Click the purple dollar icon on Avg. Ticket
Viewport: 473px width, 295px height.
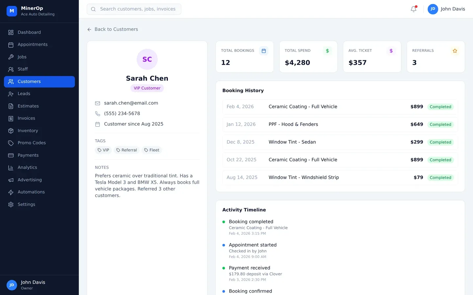click(x=391, y=51)
